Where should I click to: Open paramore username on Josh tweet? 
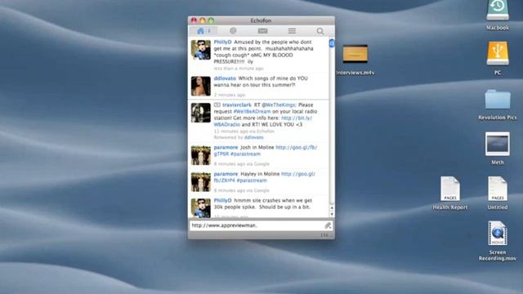(226, 147)
